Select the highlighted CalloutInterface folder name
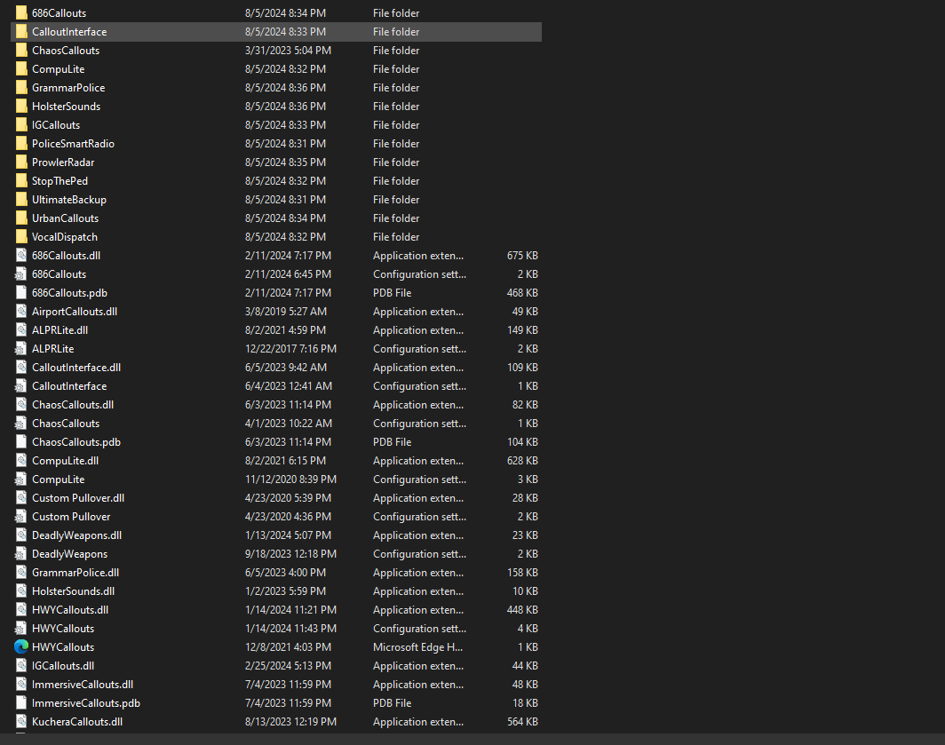The height and width of the screenshot is (745, 945). [x=69, y=32]
